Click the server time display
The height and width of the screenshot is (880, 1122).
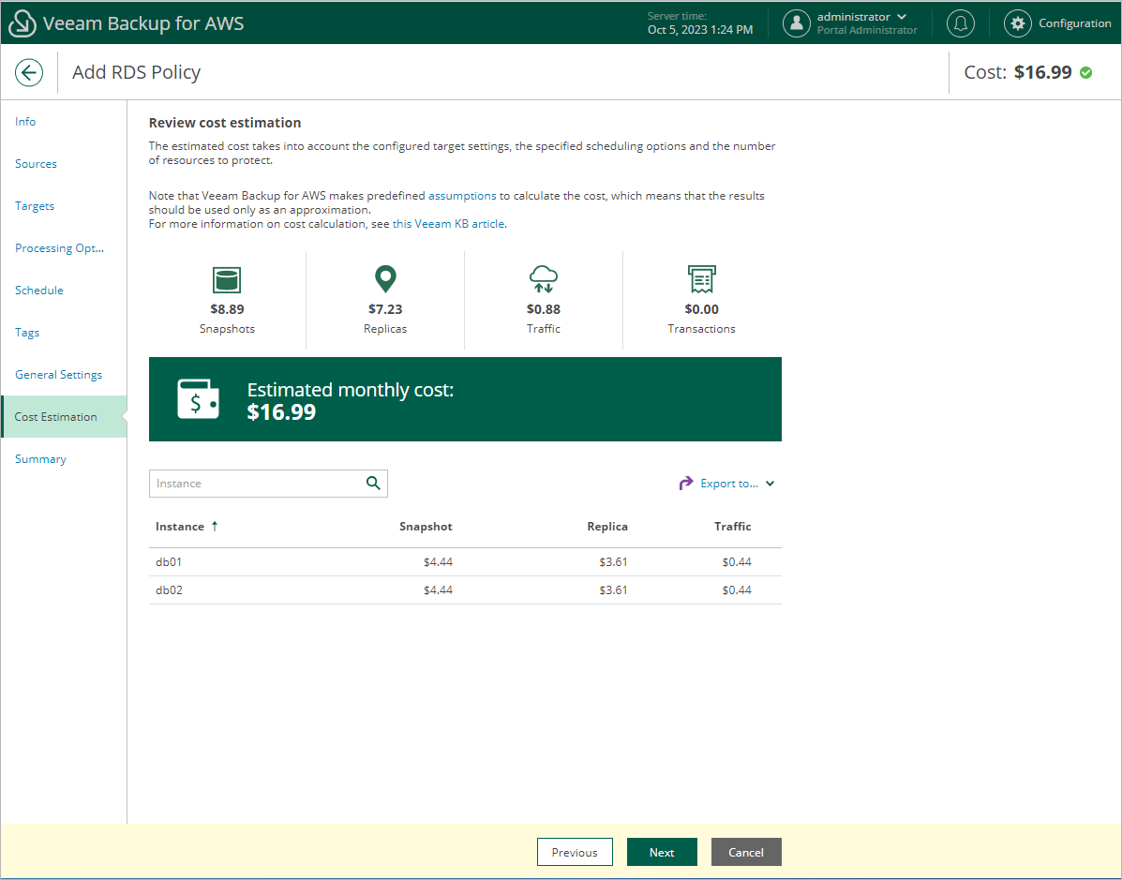700,22
